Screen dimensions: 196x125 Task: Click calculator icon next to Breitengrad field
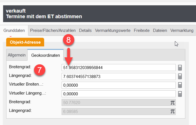(180, 68)
